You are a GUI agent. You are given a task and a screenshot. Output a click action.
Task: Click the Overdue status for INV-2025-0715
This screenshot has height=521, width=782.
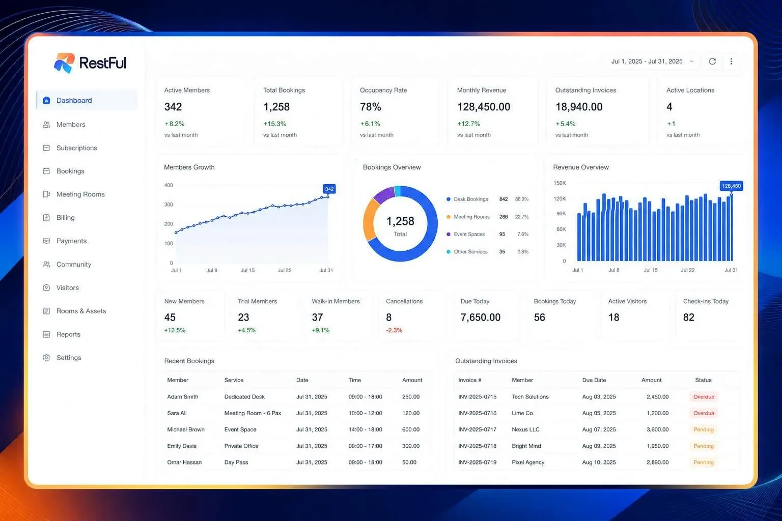(x=704, y=397)
